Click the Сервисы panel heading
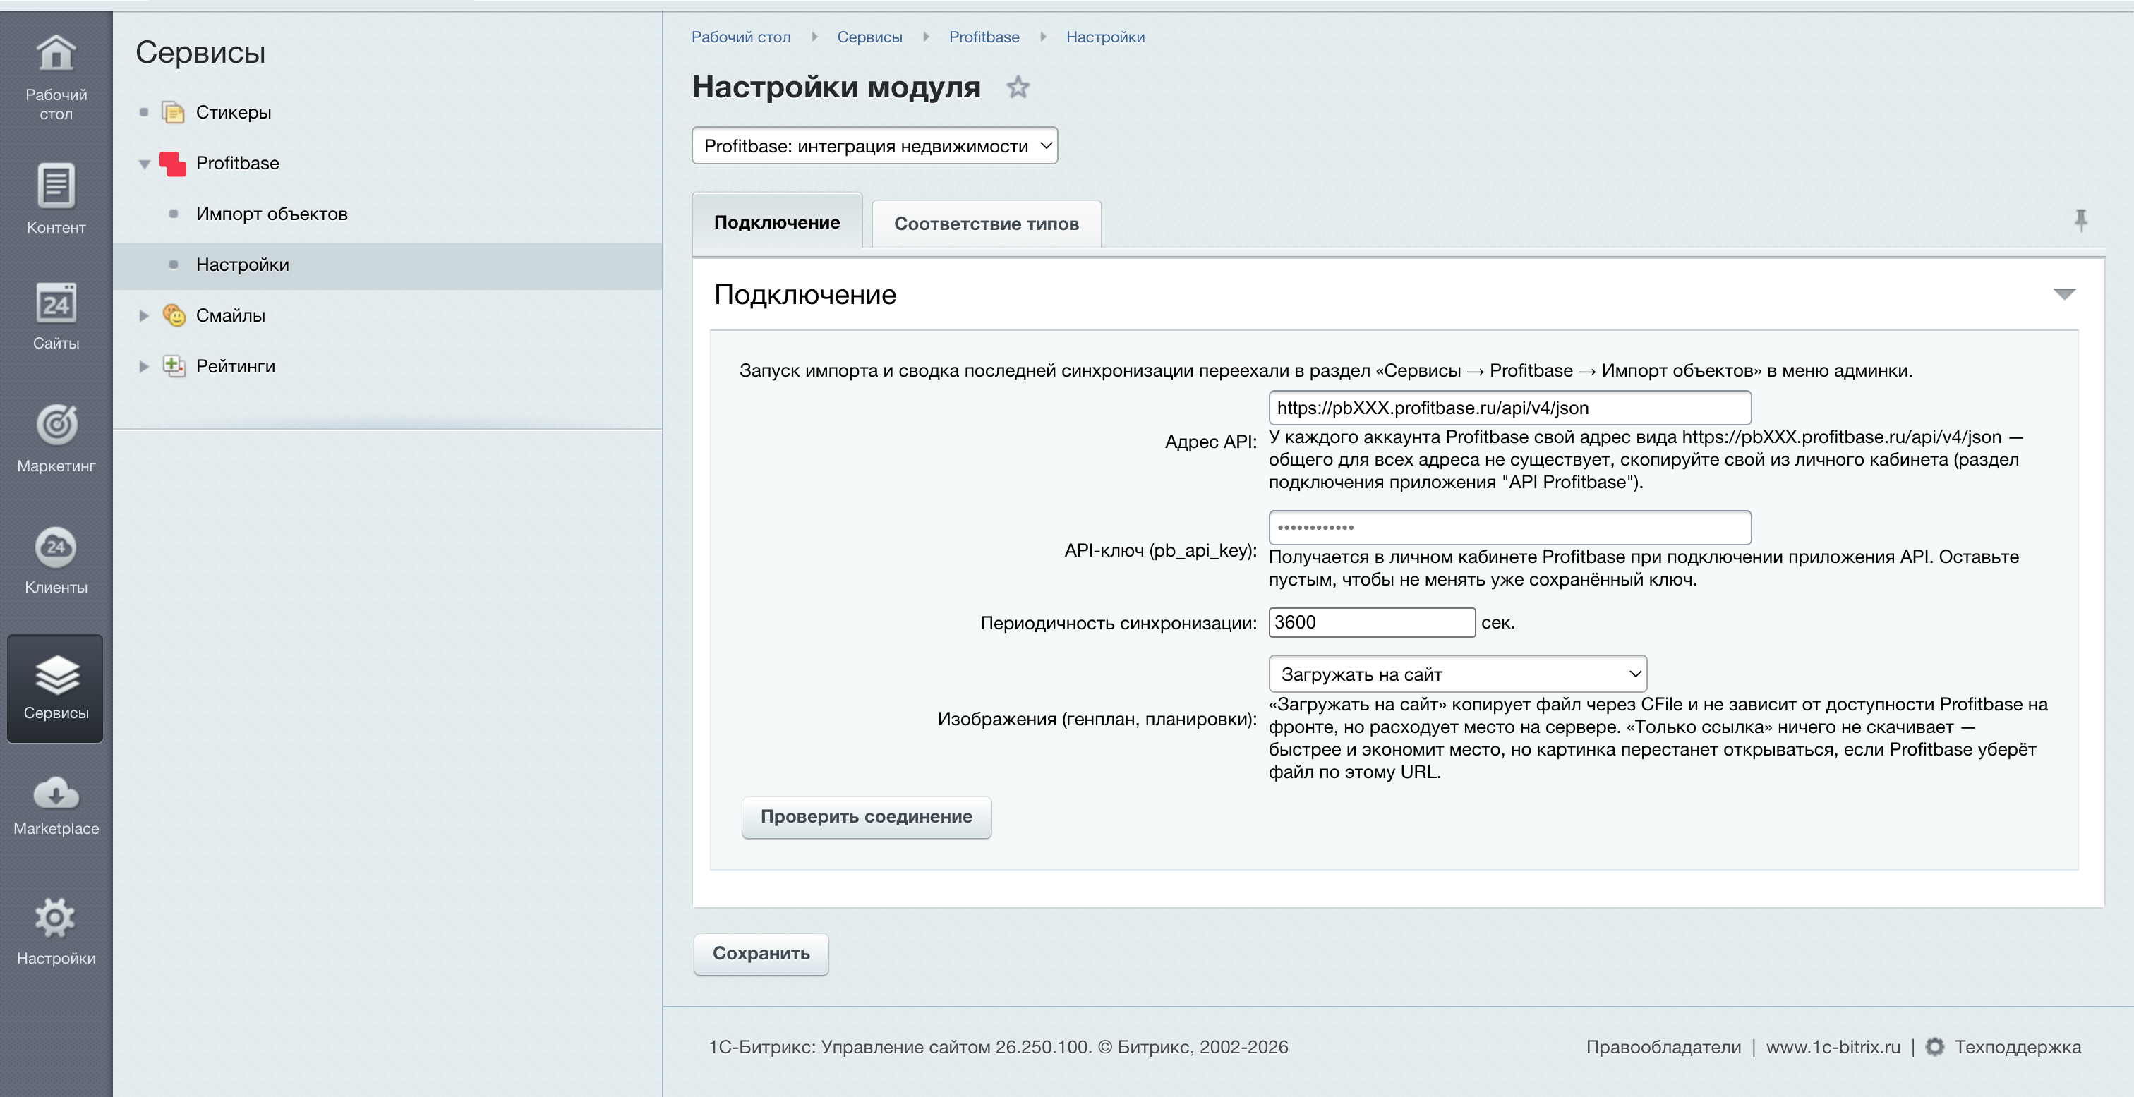 [200, 52]
